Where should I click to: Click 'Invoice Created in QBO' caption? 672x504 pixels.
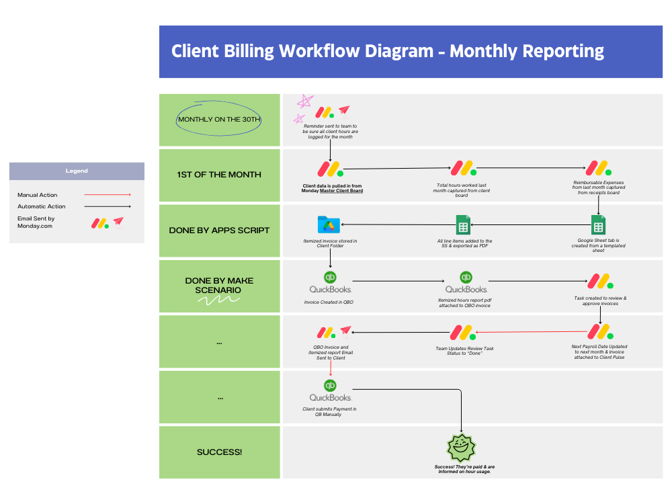329,302
